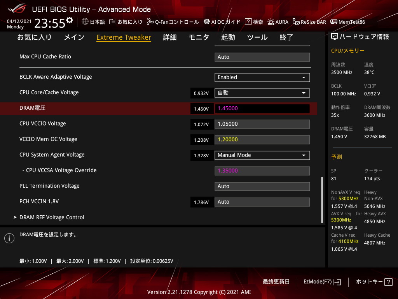
Task: Click the EzMode switch arrow icon
Action: coord(337,282)
